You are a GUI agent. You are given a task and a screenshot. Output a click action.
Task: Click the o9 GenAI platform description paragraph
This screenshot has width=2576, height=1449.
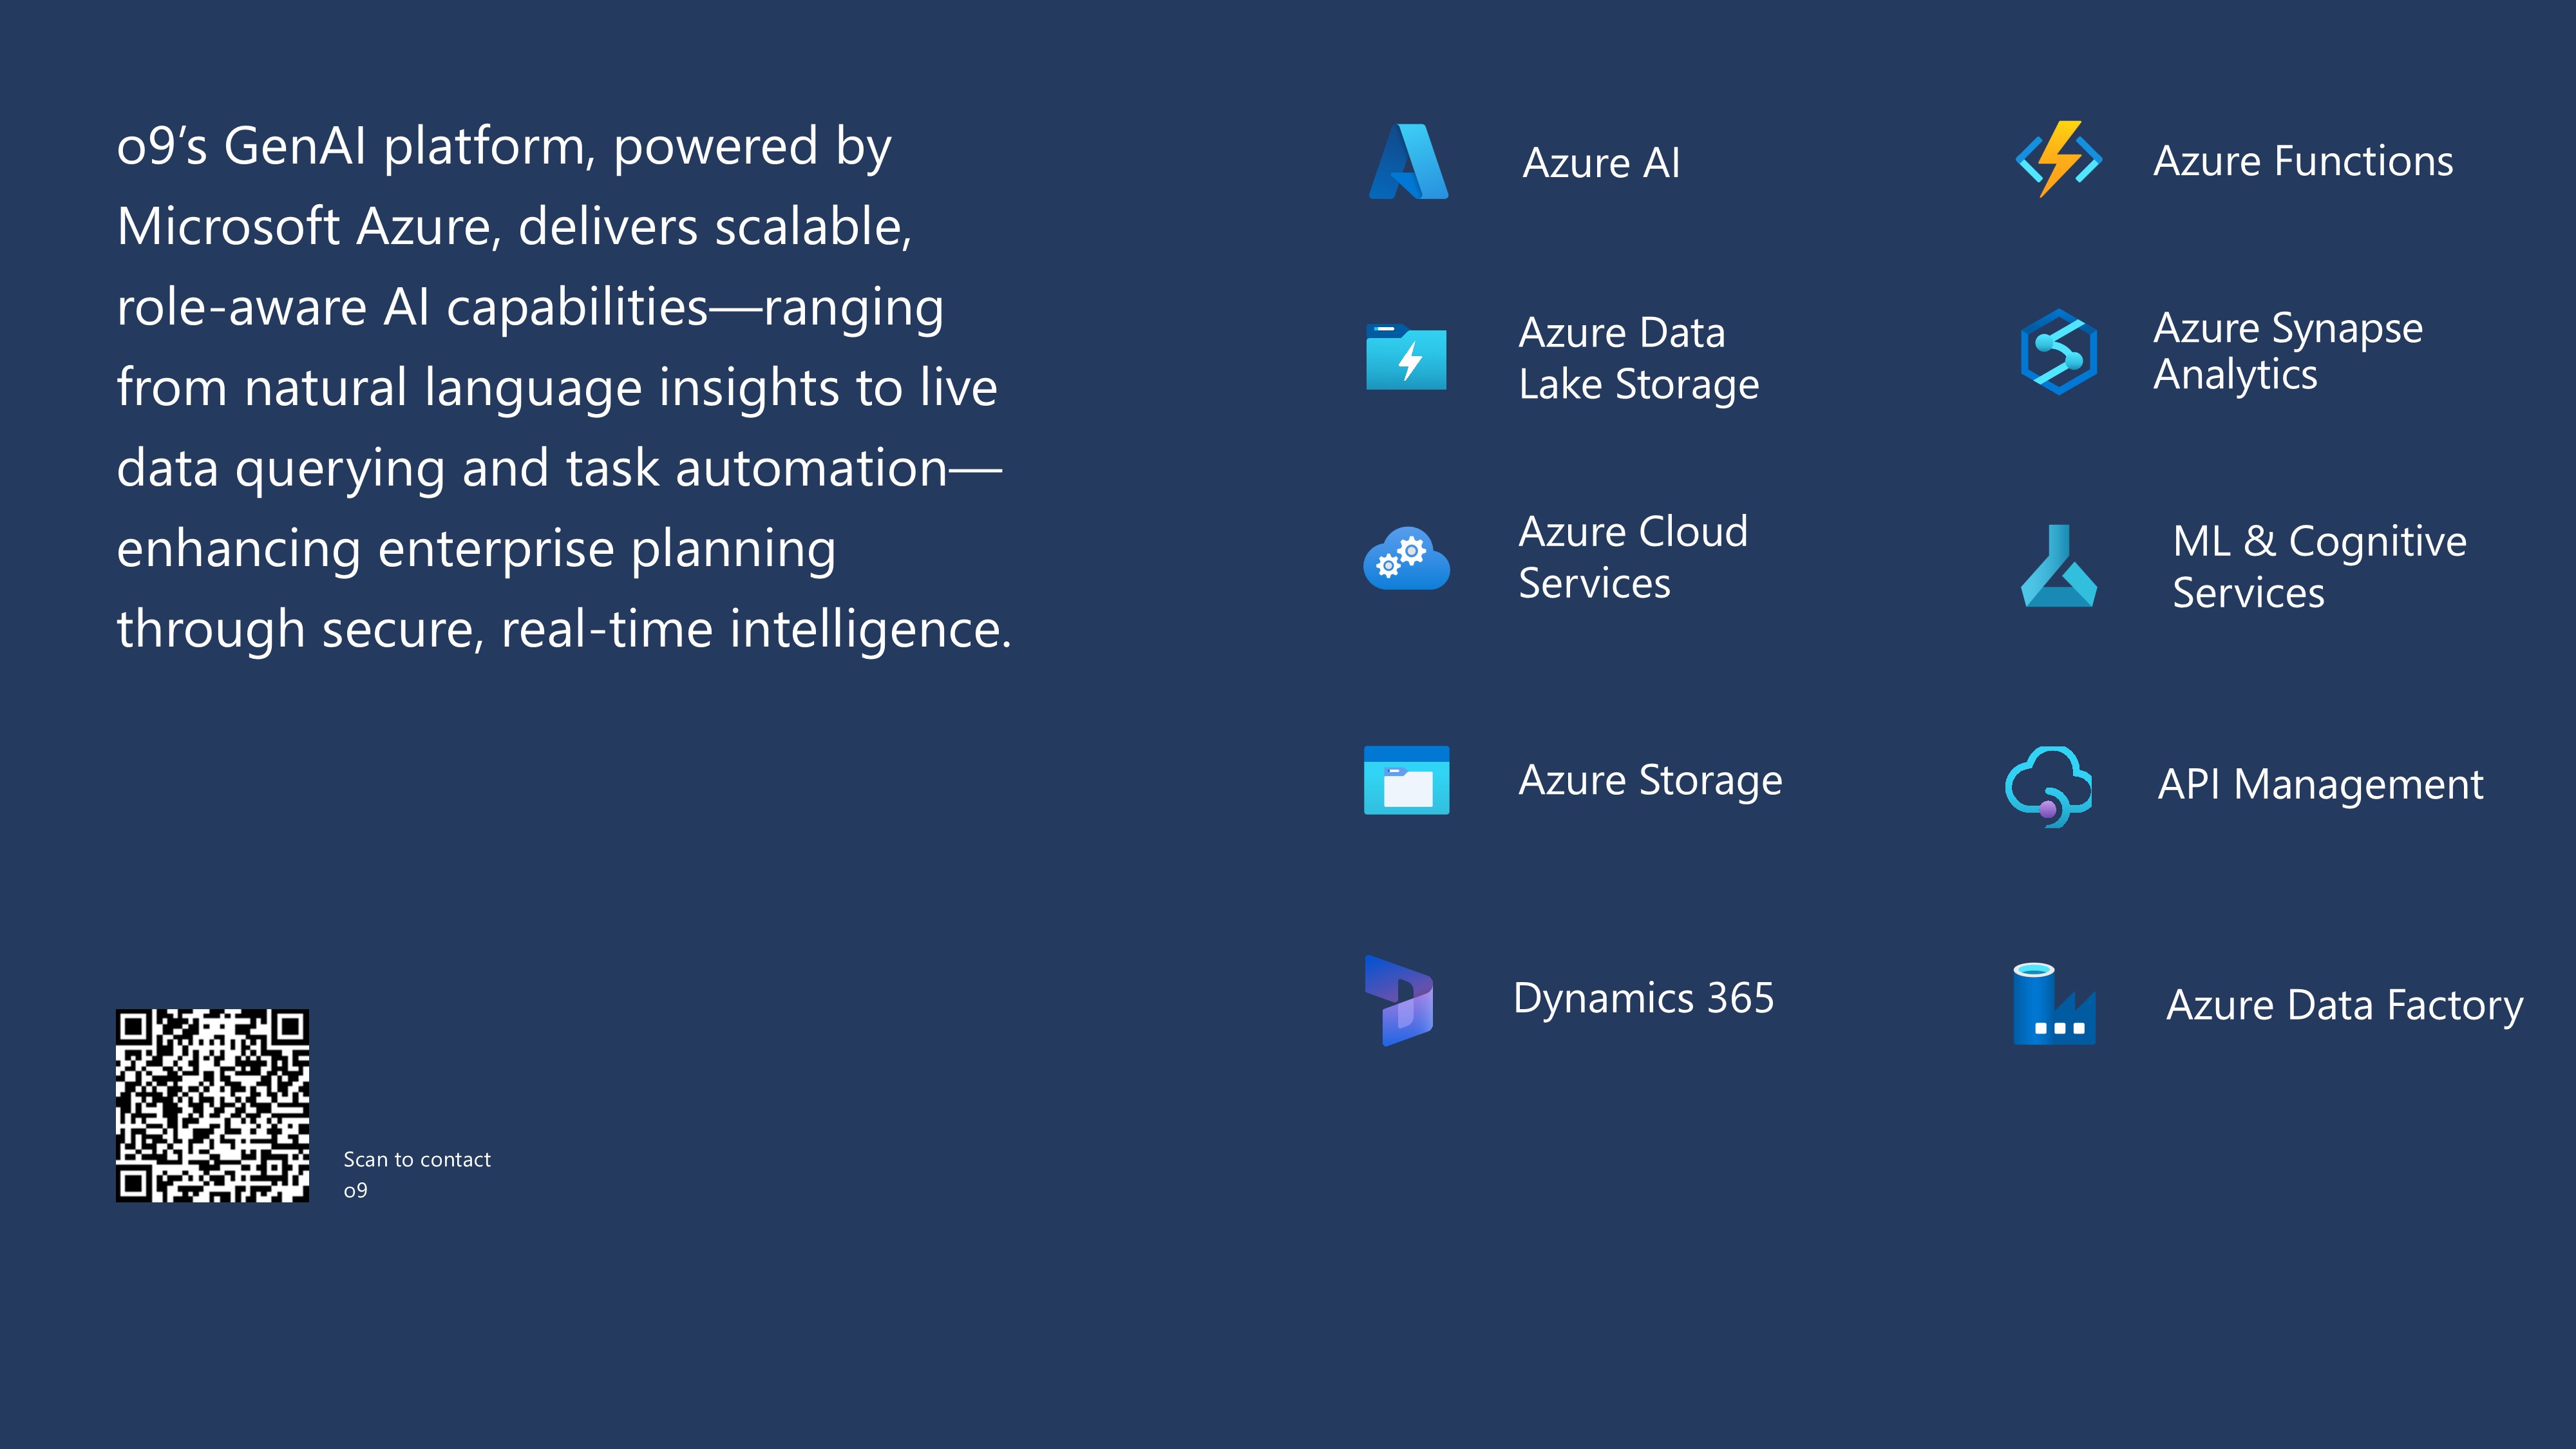(564, 387)
